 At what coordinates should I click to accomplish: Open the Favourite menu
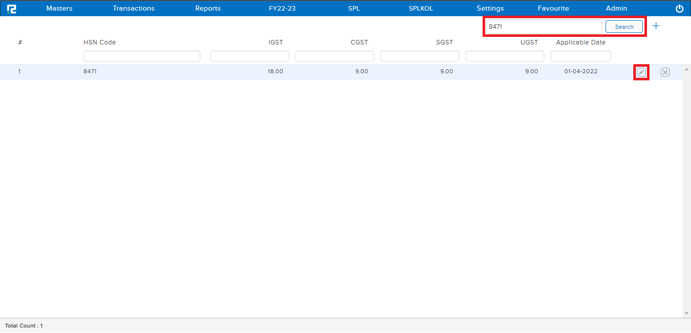[553, 9]
